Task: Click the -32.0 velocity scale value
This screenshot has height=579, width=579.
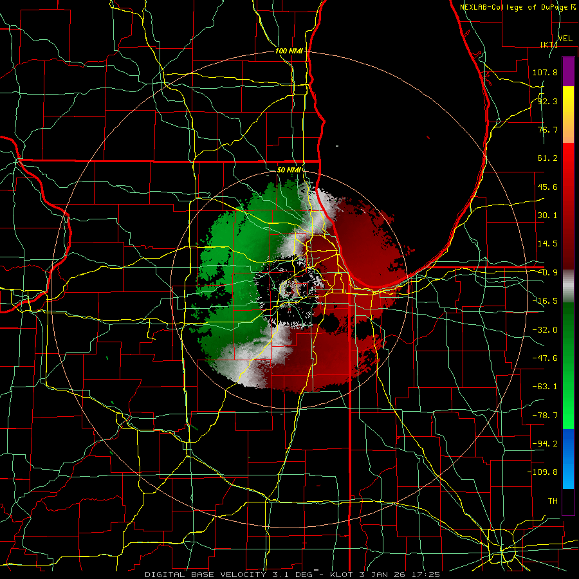Action: 545,330
